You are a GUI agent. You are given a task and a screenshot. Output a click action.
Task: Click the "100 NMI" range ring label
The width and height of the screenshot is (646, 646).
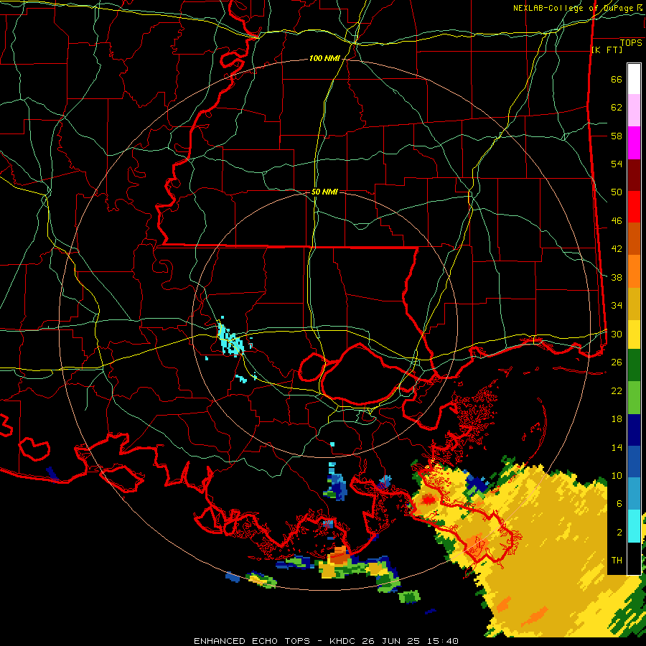[x=324, y=59]
